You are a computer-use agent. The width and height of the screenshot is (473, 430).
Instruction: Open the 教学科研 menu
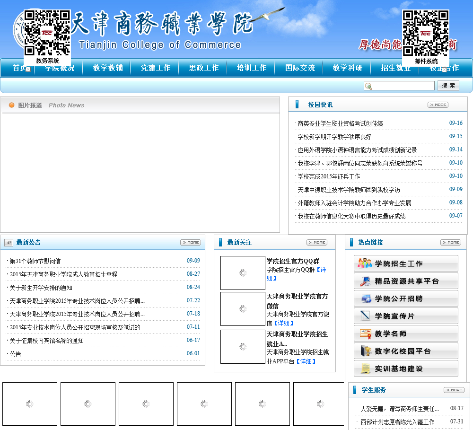pos(348,68)
